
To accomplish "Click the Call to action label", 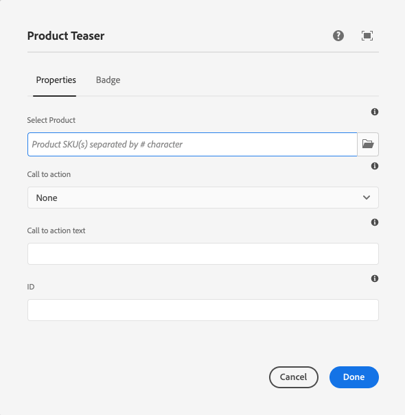I will tap(49, 174).
